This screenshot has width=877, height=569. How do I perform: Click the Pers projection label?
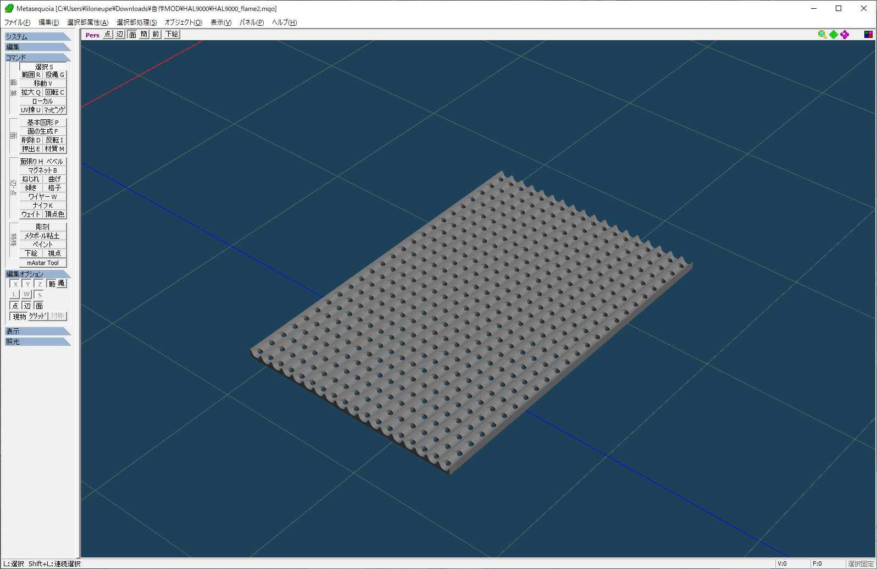click(x=92, y=35)
